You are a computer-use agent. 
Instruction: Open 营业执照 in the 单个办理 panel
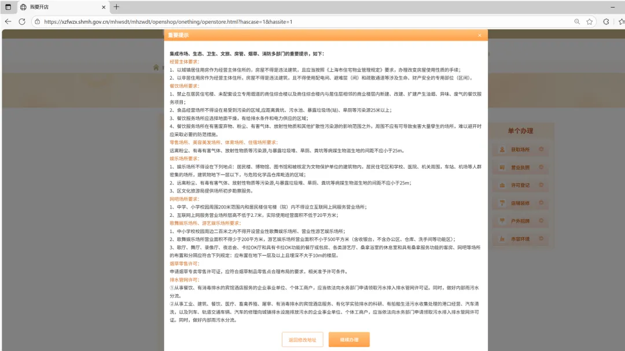(x=520, y=167)
